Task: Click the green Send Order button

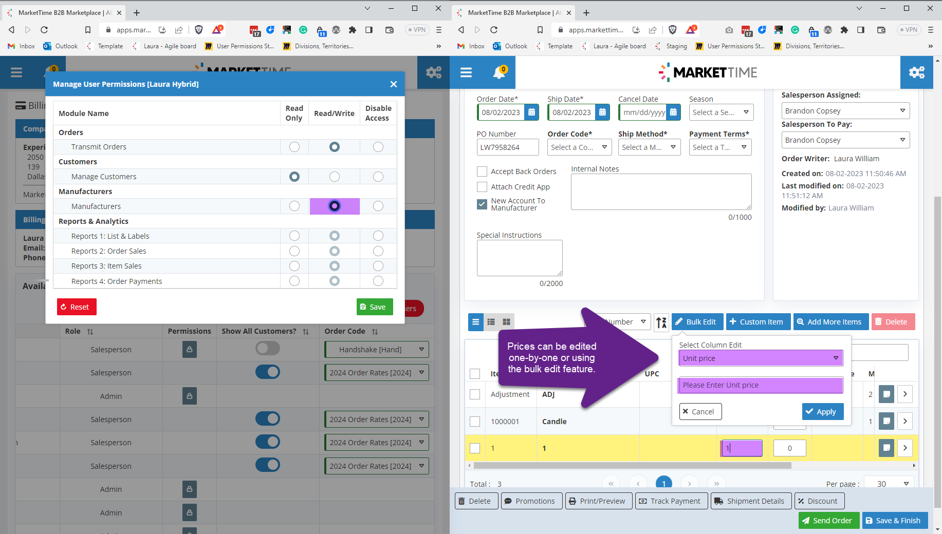Action: pyautogui.click(x=828, y=521)
